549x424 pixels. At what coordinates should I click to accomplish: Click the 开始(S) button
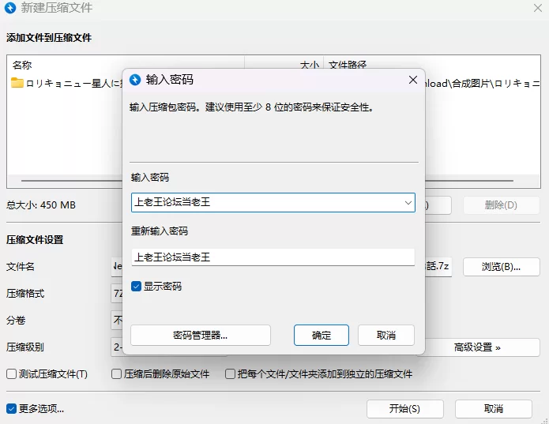coord(405,409)
